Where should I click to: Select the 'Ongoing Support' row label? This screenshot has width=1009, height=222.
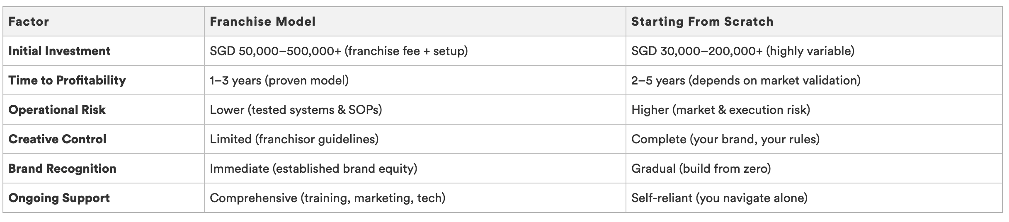[59, 198]
